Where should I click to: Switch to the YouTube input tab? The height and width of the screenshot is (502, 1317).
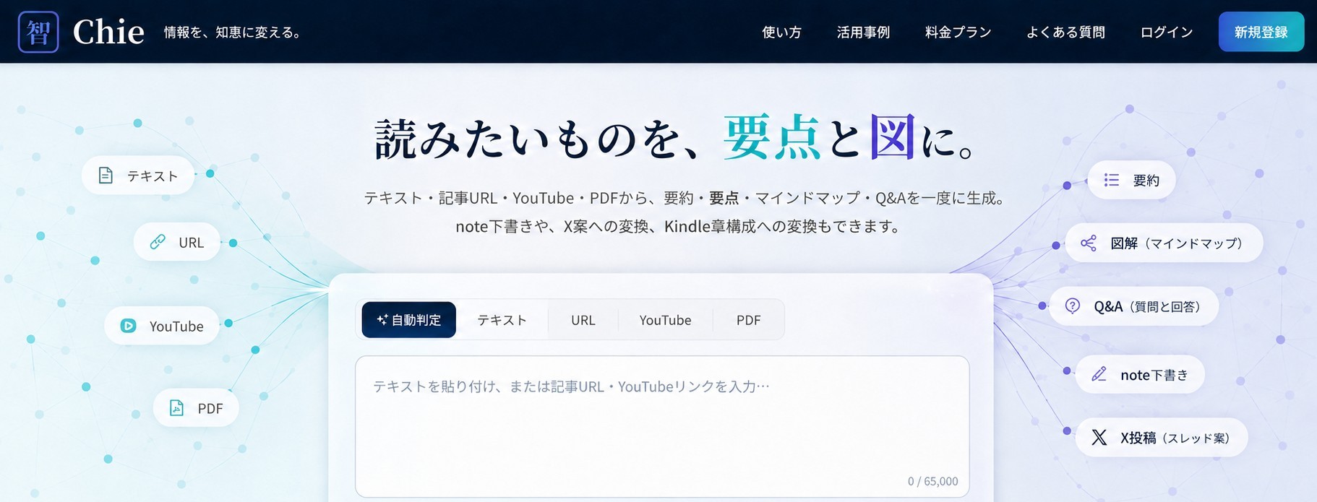click(x=665, y=320)
